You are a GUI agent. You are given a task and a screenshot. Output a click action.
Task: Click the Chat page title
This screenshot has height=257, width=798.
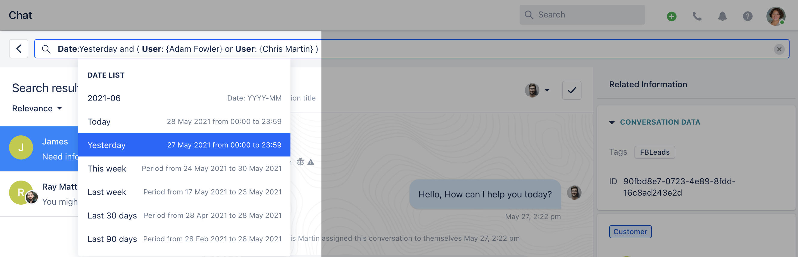click(20, 15)
